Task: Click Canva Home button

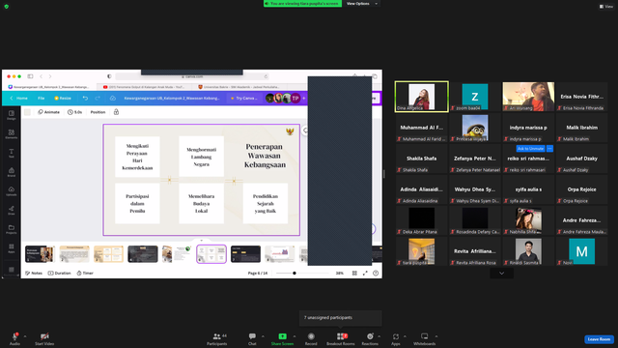Action: (19, 99)
